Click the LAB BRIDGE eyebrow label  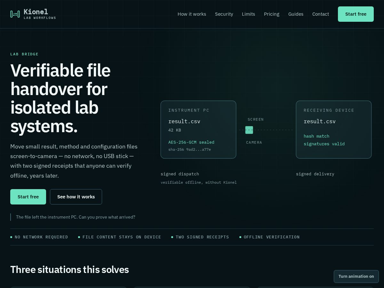click(24, 54)
